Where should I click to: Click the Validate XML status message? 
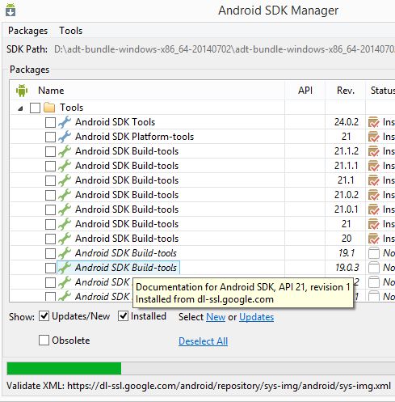199,386
